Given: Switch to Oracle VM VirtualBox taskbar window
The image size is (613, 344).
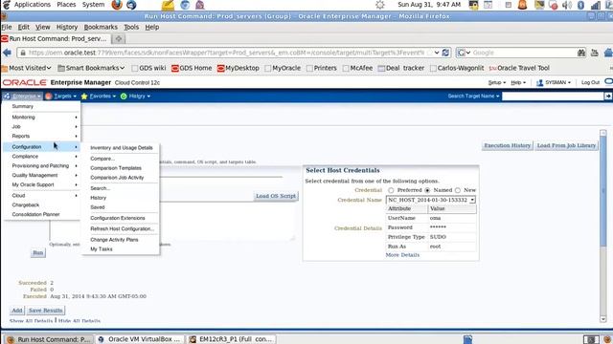Looking at the screenshot, I should [140, 339].
